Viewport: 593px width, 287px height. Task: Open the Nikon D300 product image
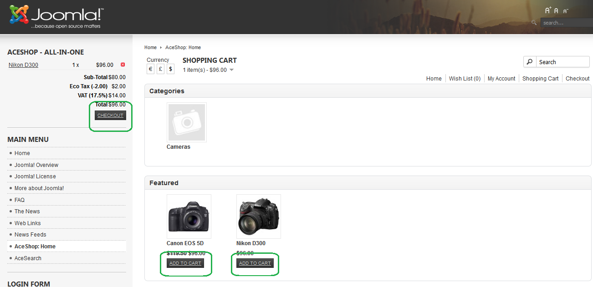[259, 217]
